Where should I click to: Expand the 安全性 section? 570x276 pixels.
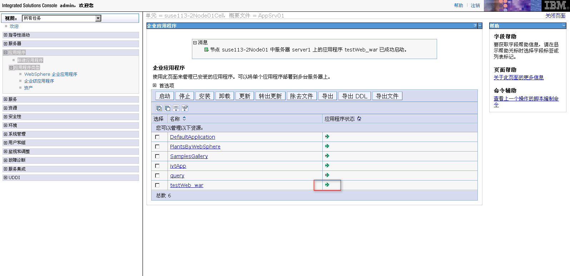coord(5,117)
